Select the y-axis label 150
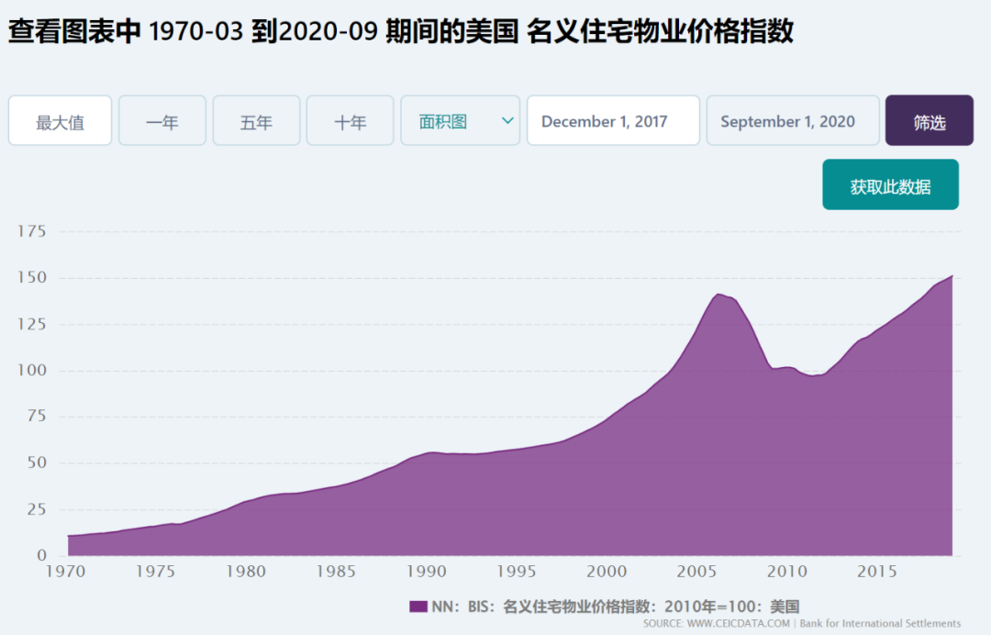991x635 pixels. (31, 277)
